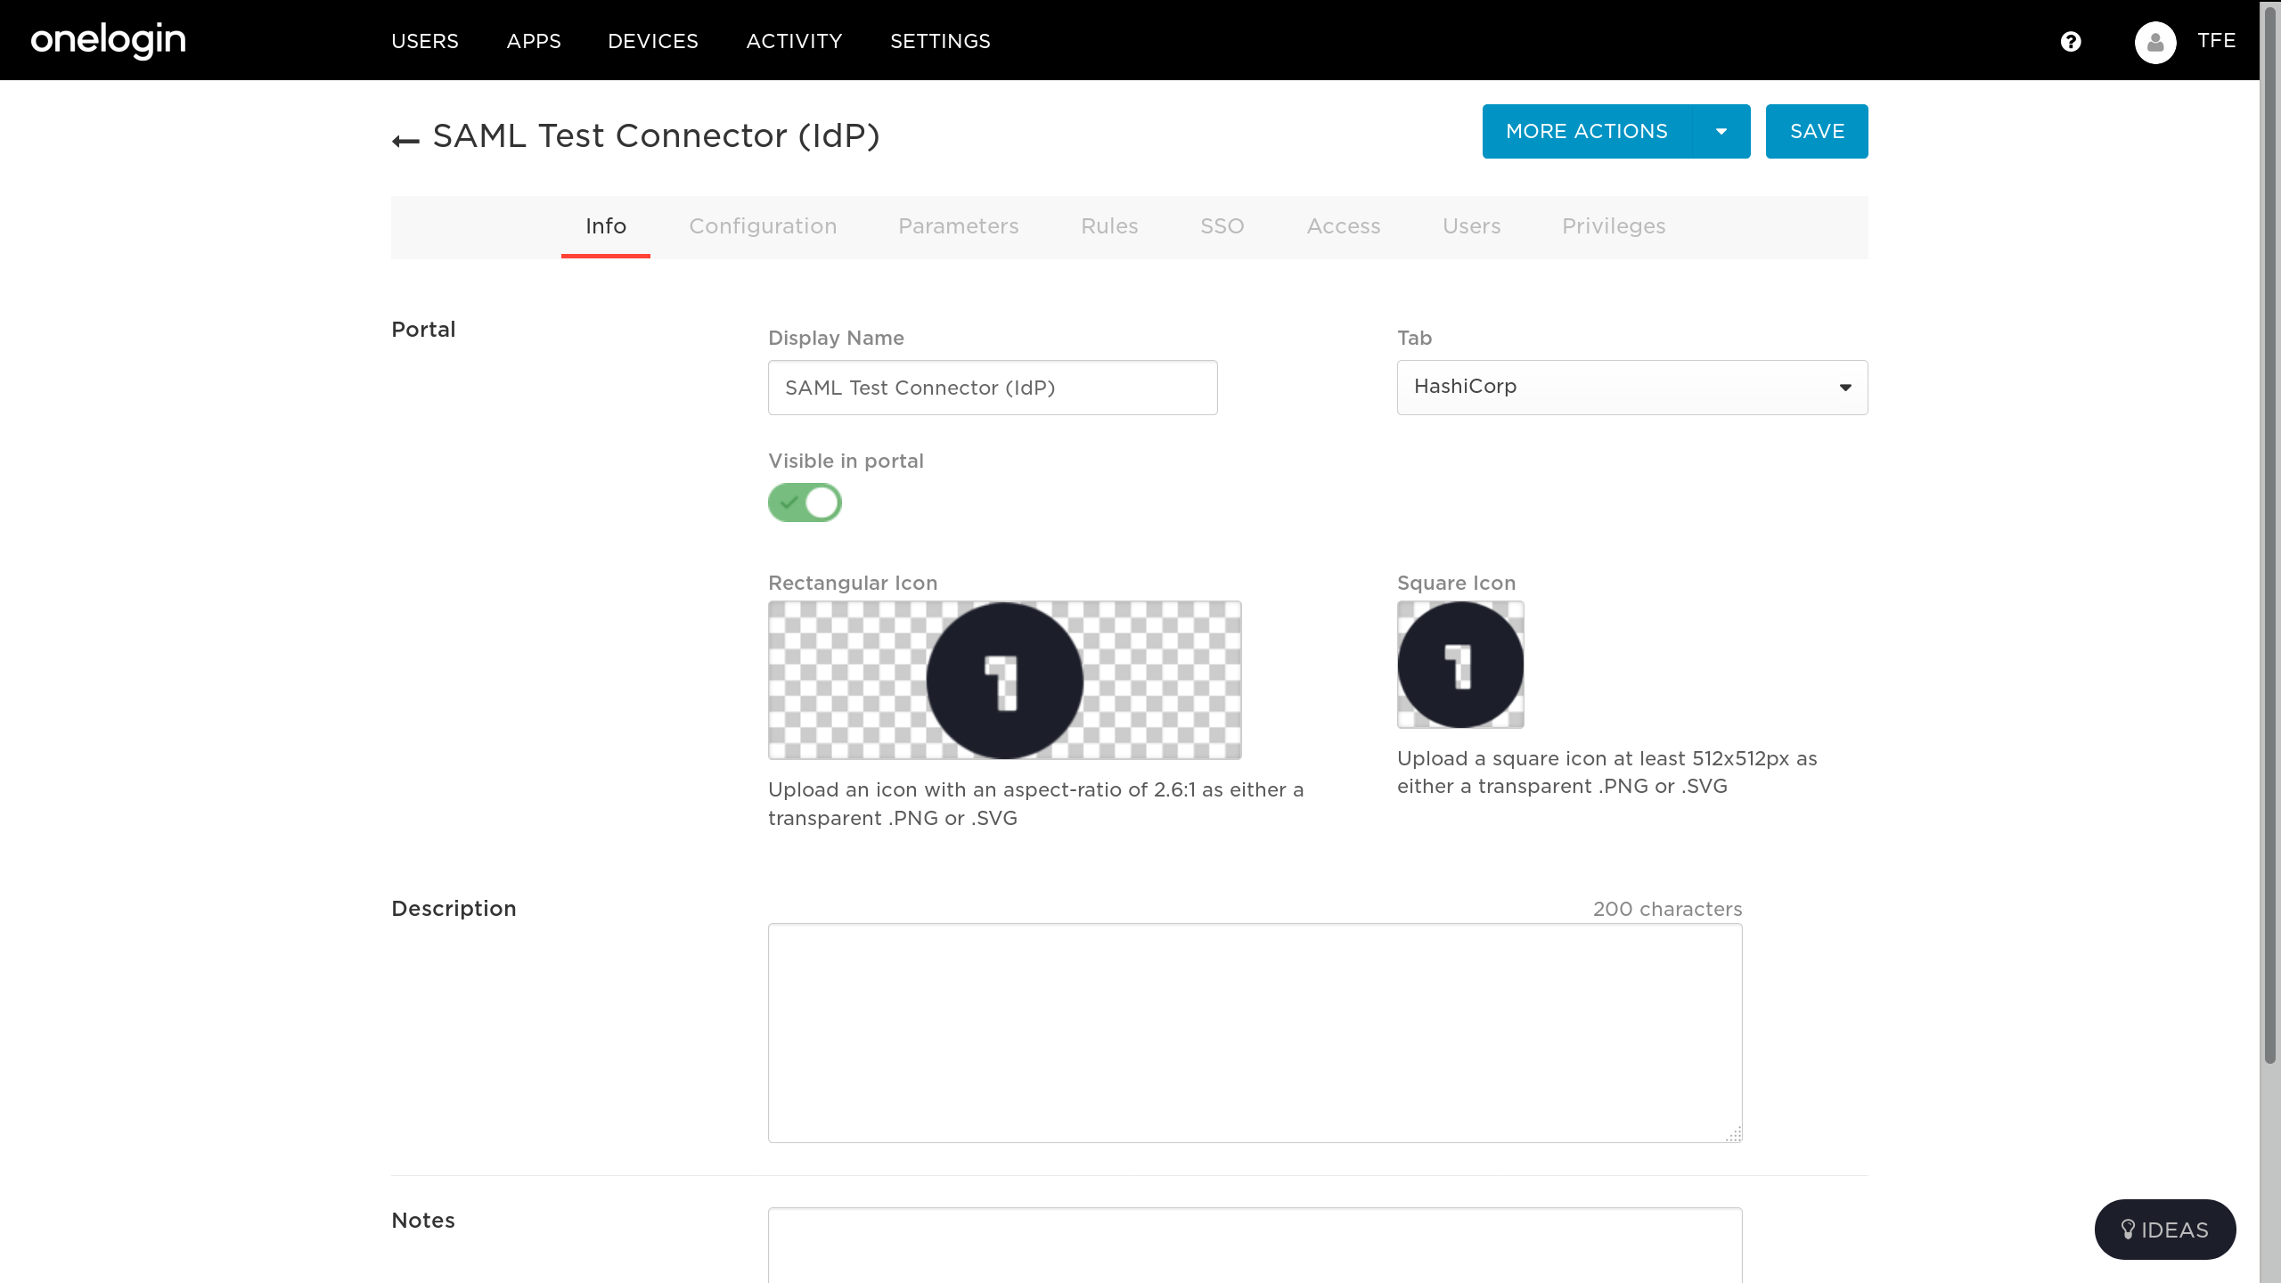The image size is (2281, 1283).
Task: Click the Rectangular Icon upload image
Action: (1004, 680)
